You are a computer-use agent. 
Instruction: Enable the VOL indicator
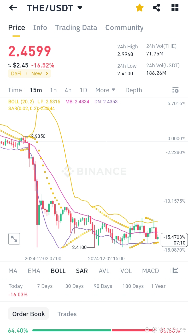coord(126,271)
